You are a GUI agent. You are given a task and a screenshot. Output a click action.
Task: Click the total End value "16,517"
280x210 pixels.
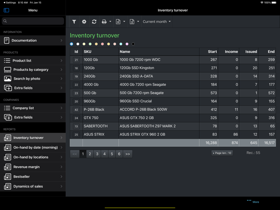(269, 143)
